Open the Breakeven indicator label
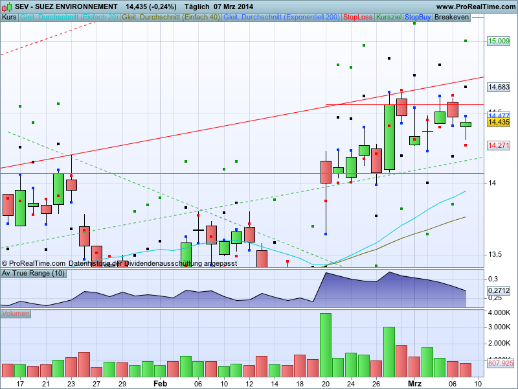 pos(451,18)
